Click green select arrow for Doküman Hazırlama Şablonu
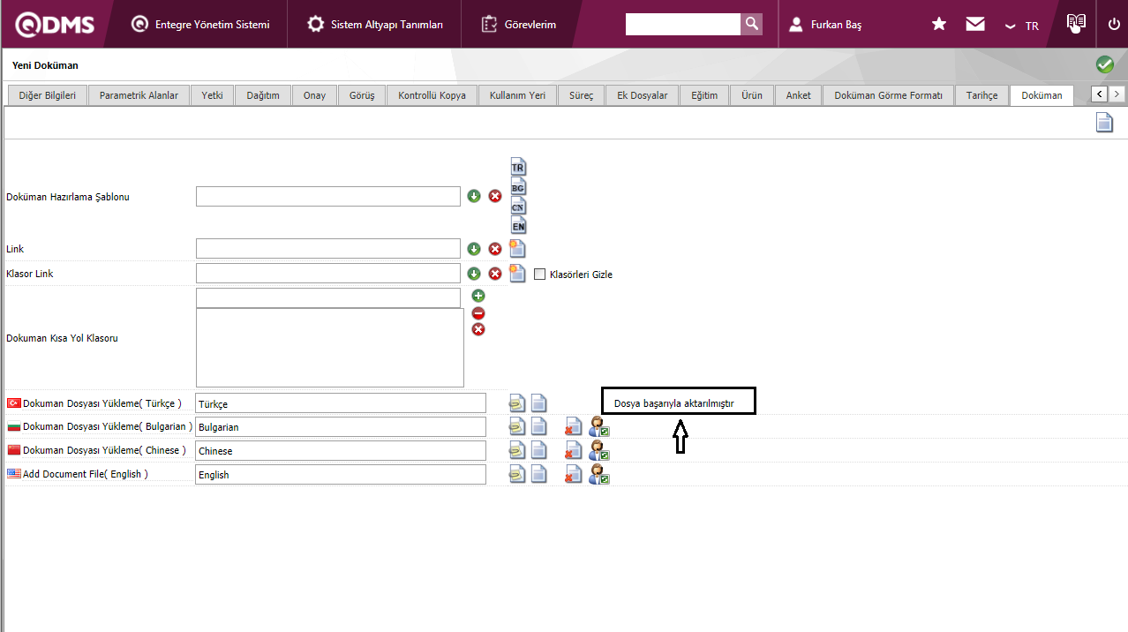Screen dimensions: 1128x632 (474, 196)
